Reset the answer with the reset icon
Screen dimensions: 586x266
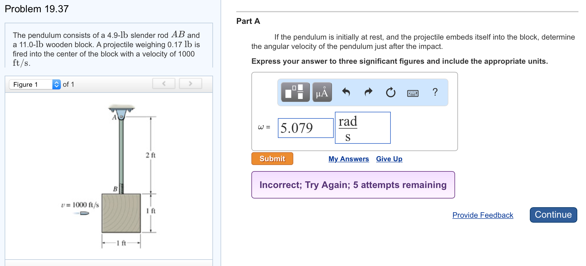[x=390, y=93]
